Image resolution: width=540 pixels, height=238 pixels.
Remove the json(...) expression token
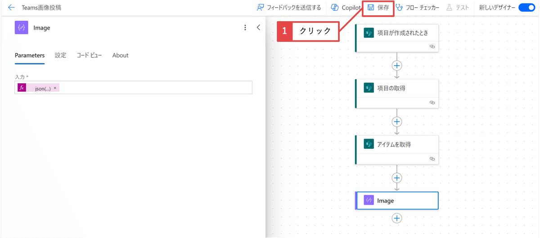(x=55, y=88)
